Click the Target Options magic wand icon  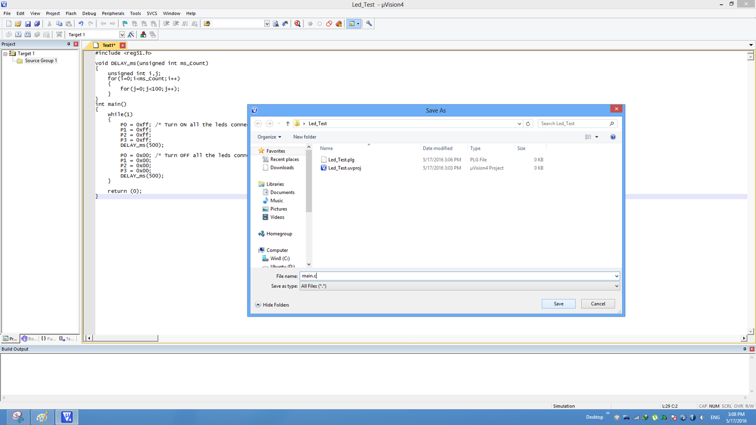[x=131, y=34]
